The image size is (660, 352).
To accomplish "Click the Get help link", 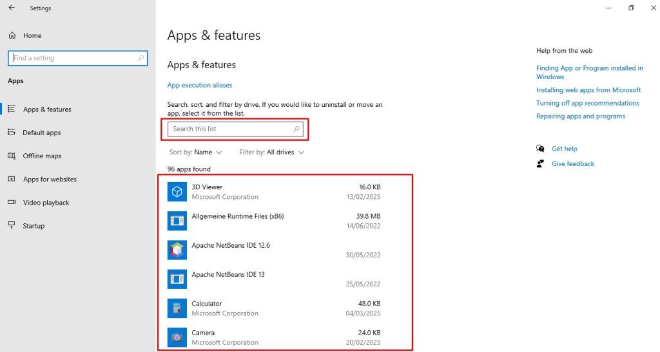I will (x=565, y=149).
